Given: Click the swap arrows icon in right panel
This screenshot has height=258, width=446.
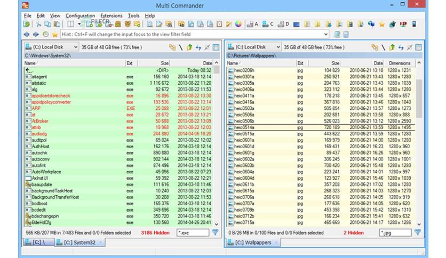Looking at the screenshot, I should [x=401, y=47].
